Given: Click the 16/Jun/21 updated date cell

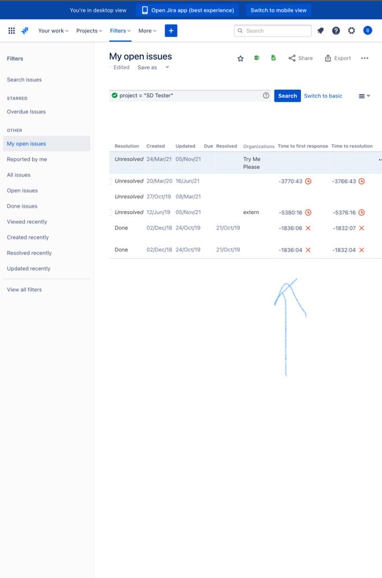Looking at the screenshot, I should (x=187, y=181).
